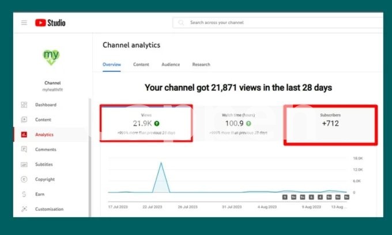392x235 pixels.
Task: Open the Copyright sidebar icon
Action: pyautogui.click(x=24, y=179)
